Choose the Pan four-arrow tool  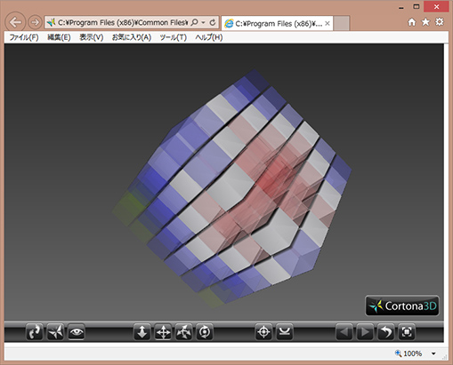click(163, 332)
